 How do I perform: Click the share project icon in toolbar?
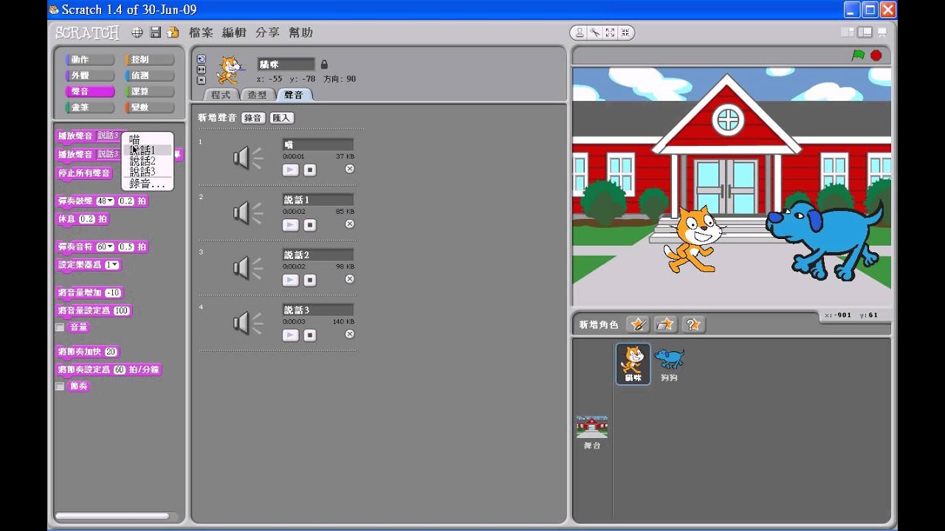click(x=173, y=32)
